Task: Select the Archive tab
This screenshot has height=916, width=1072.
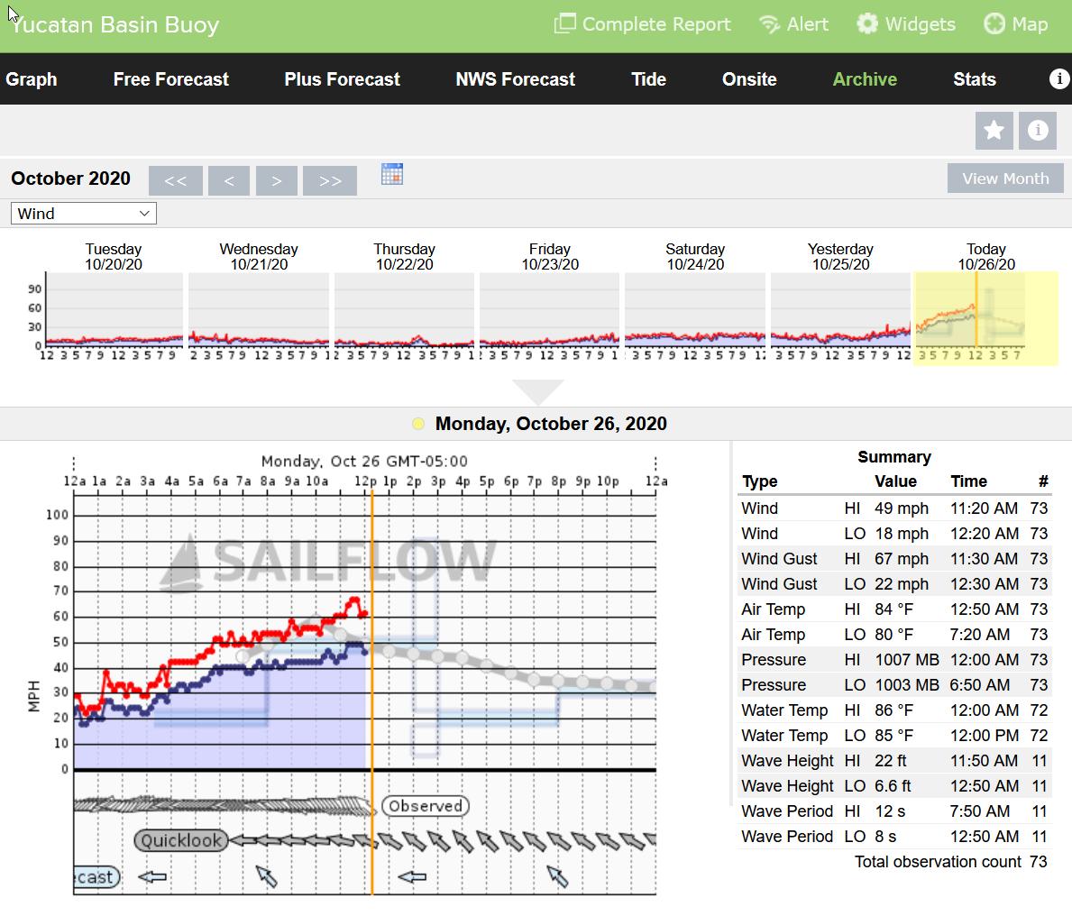Action: click(x=865, y=79)
